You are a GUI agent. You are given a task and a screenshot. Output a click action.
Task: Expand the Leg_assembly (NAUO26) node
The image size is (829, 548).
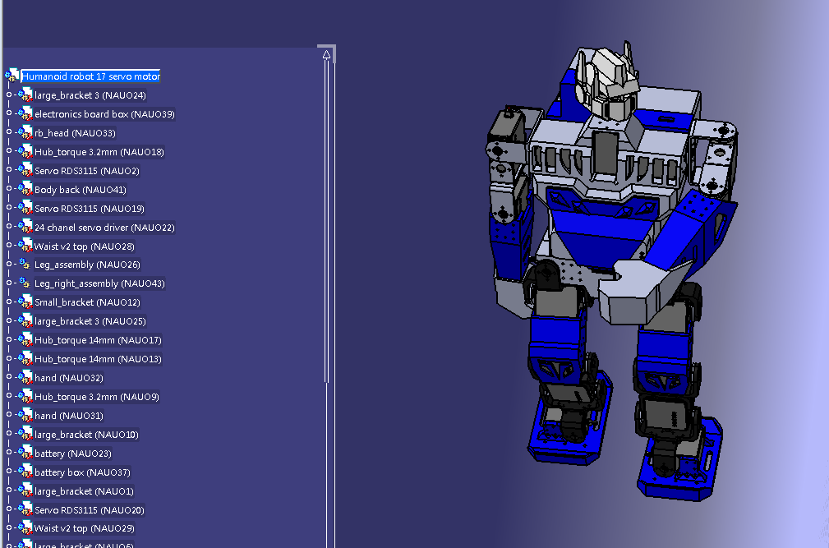point(9,265)
